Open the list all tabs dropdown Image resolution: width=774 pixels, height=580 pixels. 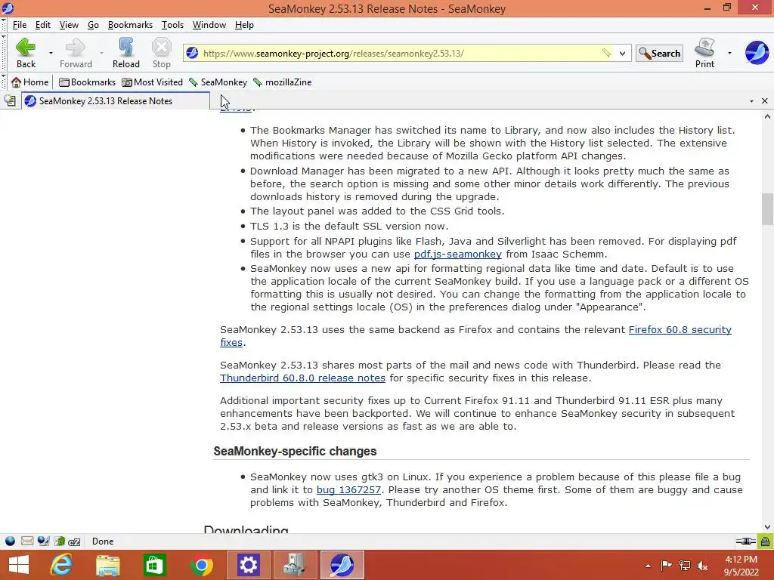tap(751, 101)
